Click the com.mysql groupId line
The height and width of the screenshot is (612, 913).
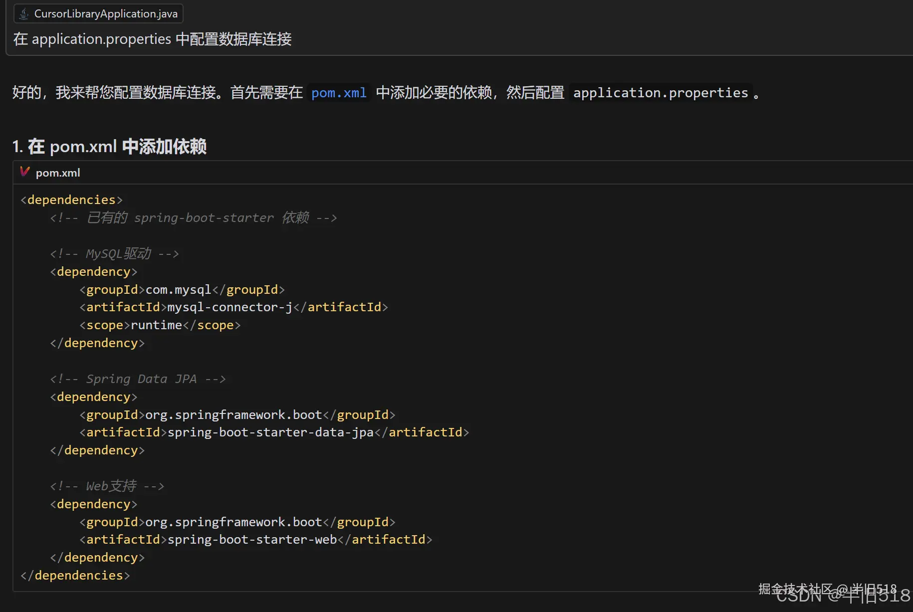(182, 290)
